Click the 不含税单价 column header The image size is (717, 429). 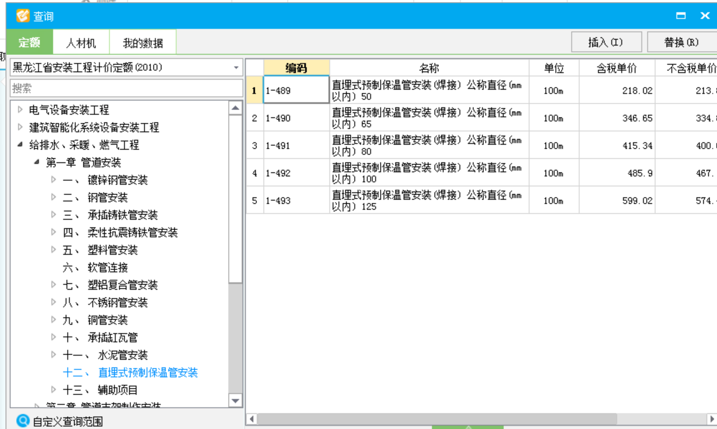[686, 68]
